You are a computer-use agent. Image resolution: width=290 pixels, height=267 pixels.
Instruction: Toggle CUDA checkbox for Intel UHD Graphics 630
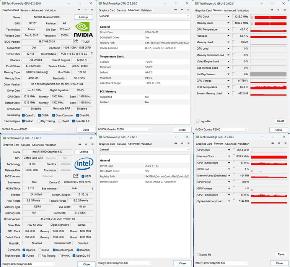coord(40,250)
